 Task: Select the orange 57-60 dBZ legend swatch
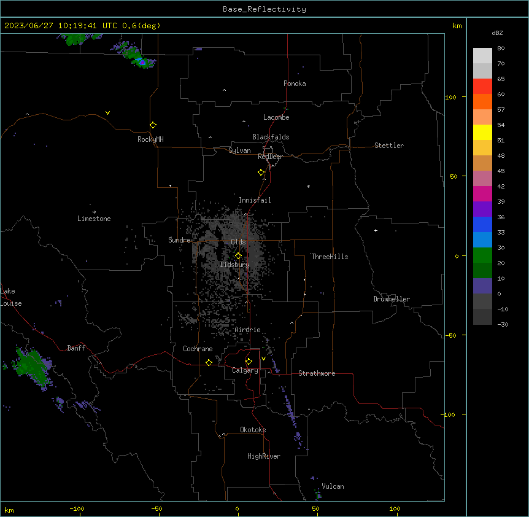[x=482, y=101]
